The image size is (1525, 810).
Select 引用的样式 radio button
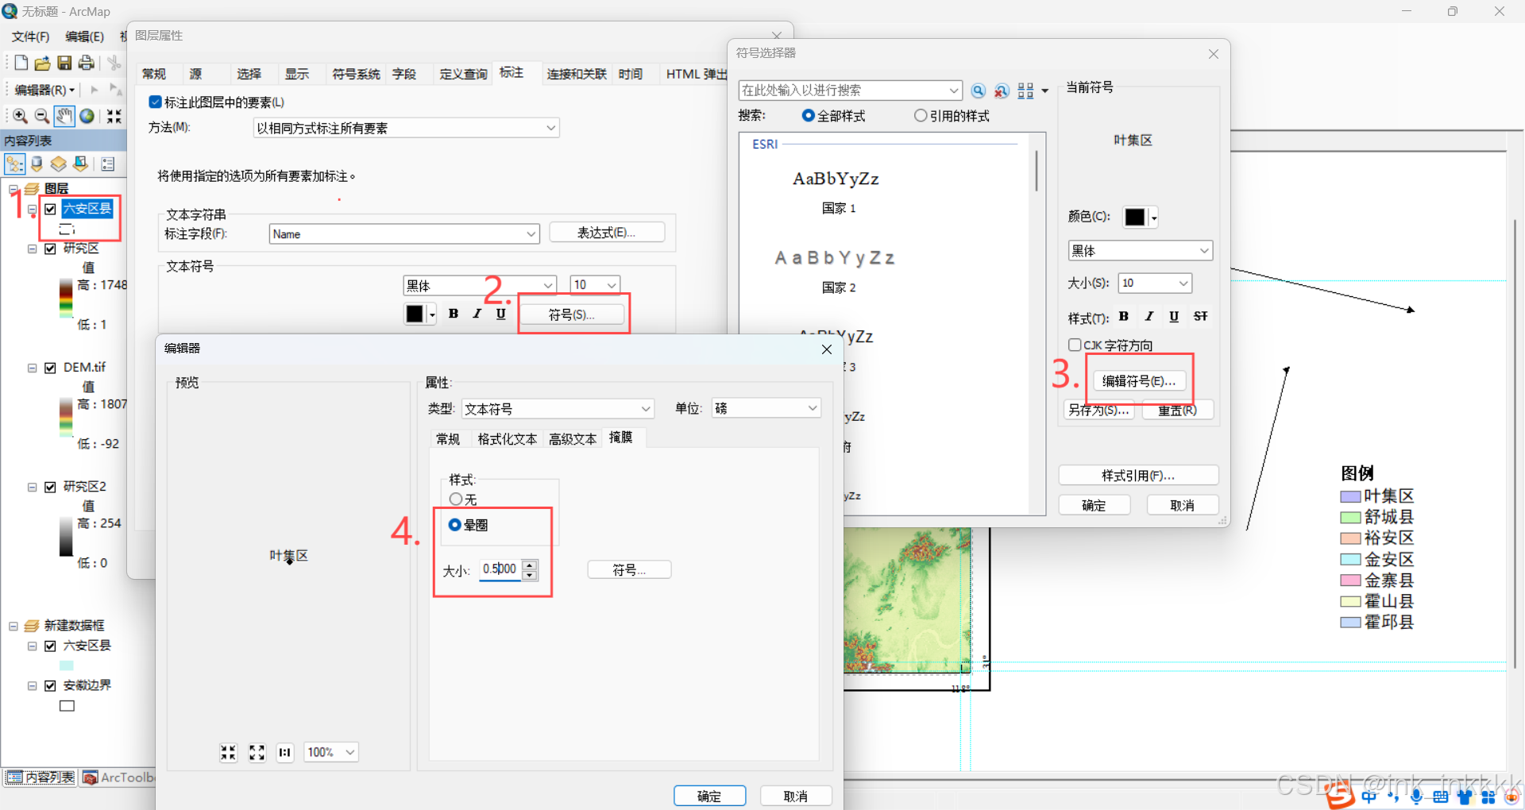(x=921, y=116)
